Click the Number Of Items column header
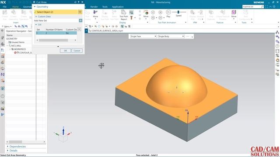This screenshot has width=280, height=157. point(54,29)
